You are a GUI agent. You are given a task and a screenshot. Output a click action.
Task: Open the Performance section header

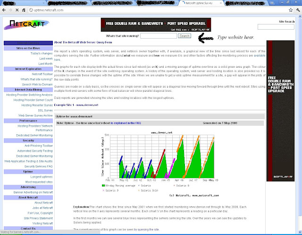point(28,121)
